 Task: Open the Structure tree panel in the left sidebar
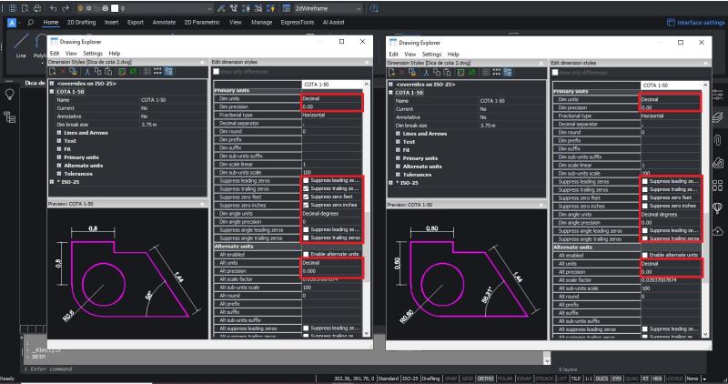click(x=10, y=116)
